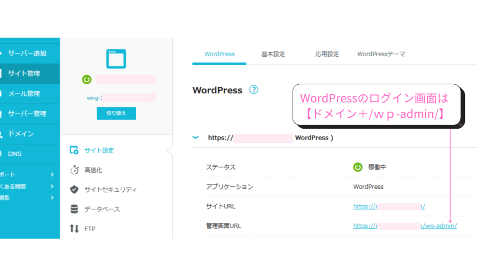477x268 pixels.
Task: Click the WordPress help question mark icon
Action: tap(254, 90)
